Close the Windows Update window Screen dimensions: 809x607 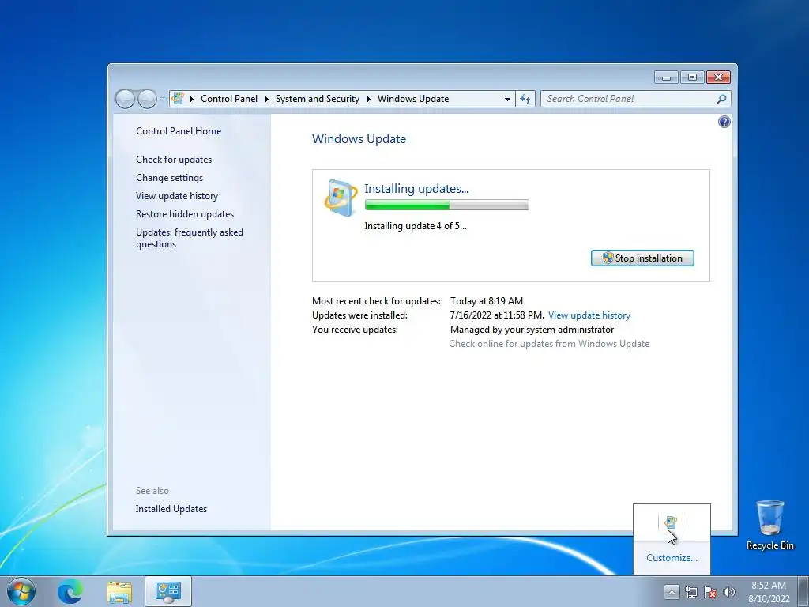click(719, 77)
